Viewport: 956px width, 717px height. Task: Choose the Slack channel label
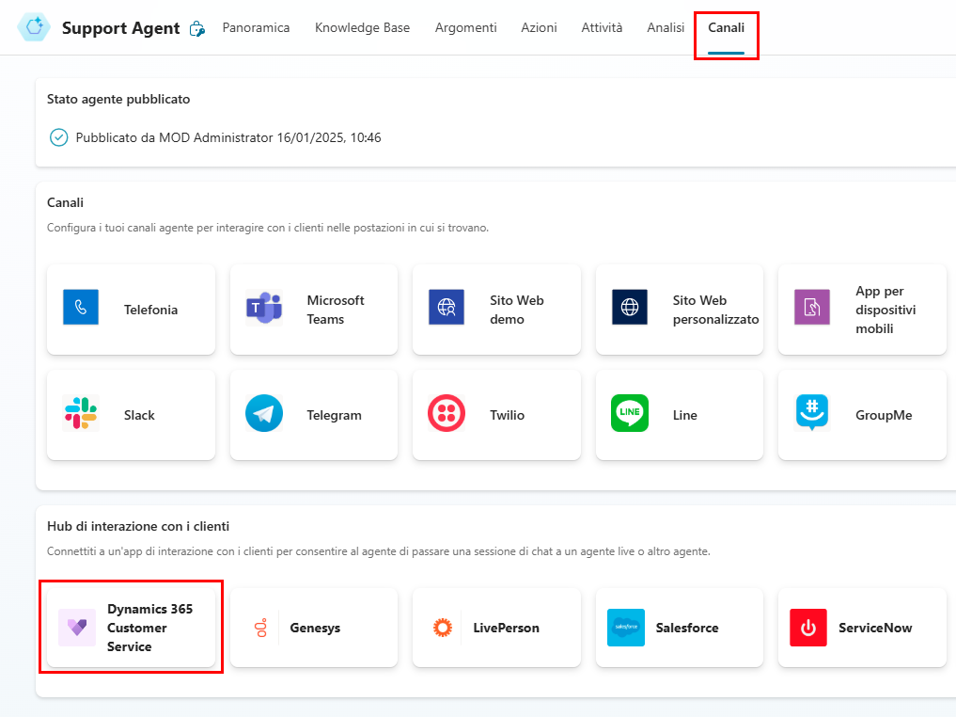[139, 415]
